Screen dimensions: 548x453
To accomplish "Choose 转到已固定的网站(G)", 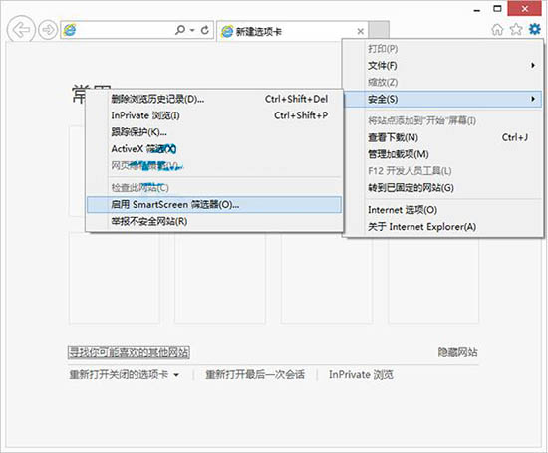I will [x=442, y=188].
